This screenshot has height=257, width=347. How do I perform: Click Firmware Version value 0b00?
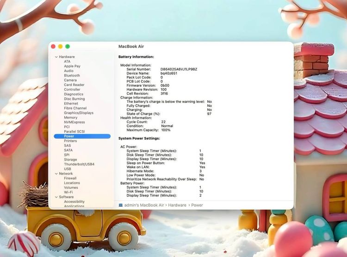pyautogui.click(x=165, y=85)
